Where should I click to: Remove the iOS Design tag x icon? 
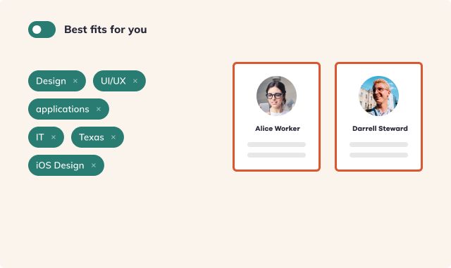tap(94, 165)
